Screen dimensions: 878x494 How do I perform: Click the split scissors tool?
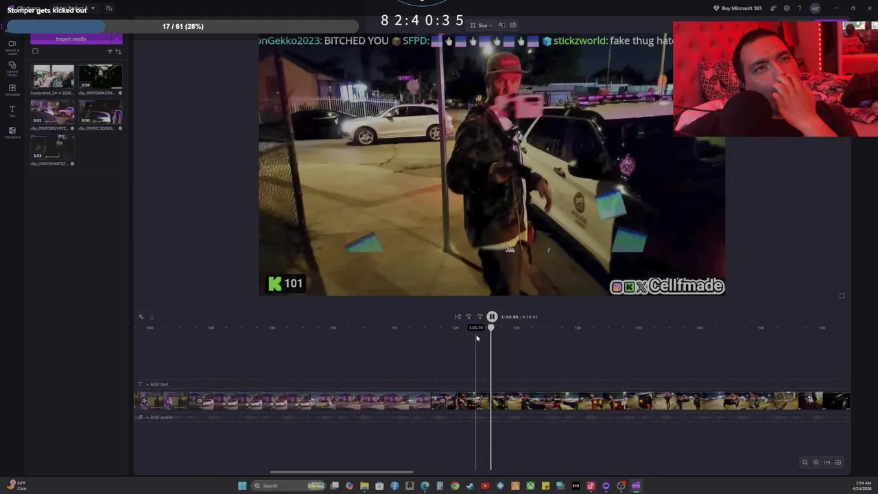[x=152, y=316]
